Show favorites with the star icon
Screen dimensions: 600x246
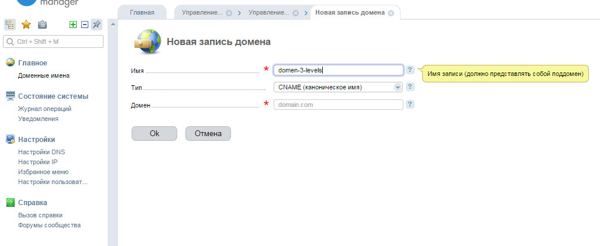click(x=26, y=25)
